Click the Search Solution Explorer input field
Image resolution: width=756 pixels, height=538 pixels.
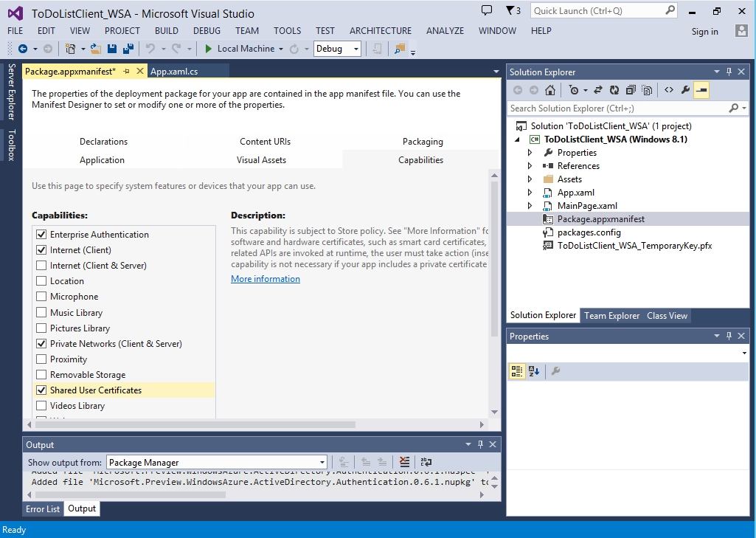[616, 108]
